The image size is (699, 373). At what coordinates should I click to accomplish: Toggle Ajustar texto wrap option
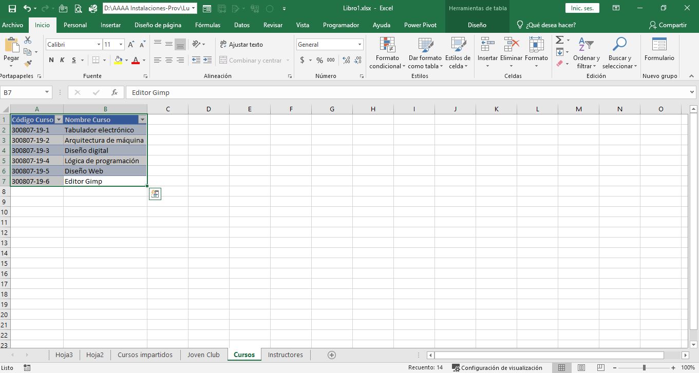coord(241,45)
